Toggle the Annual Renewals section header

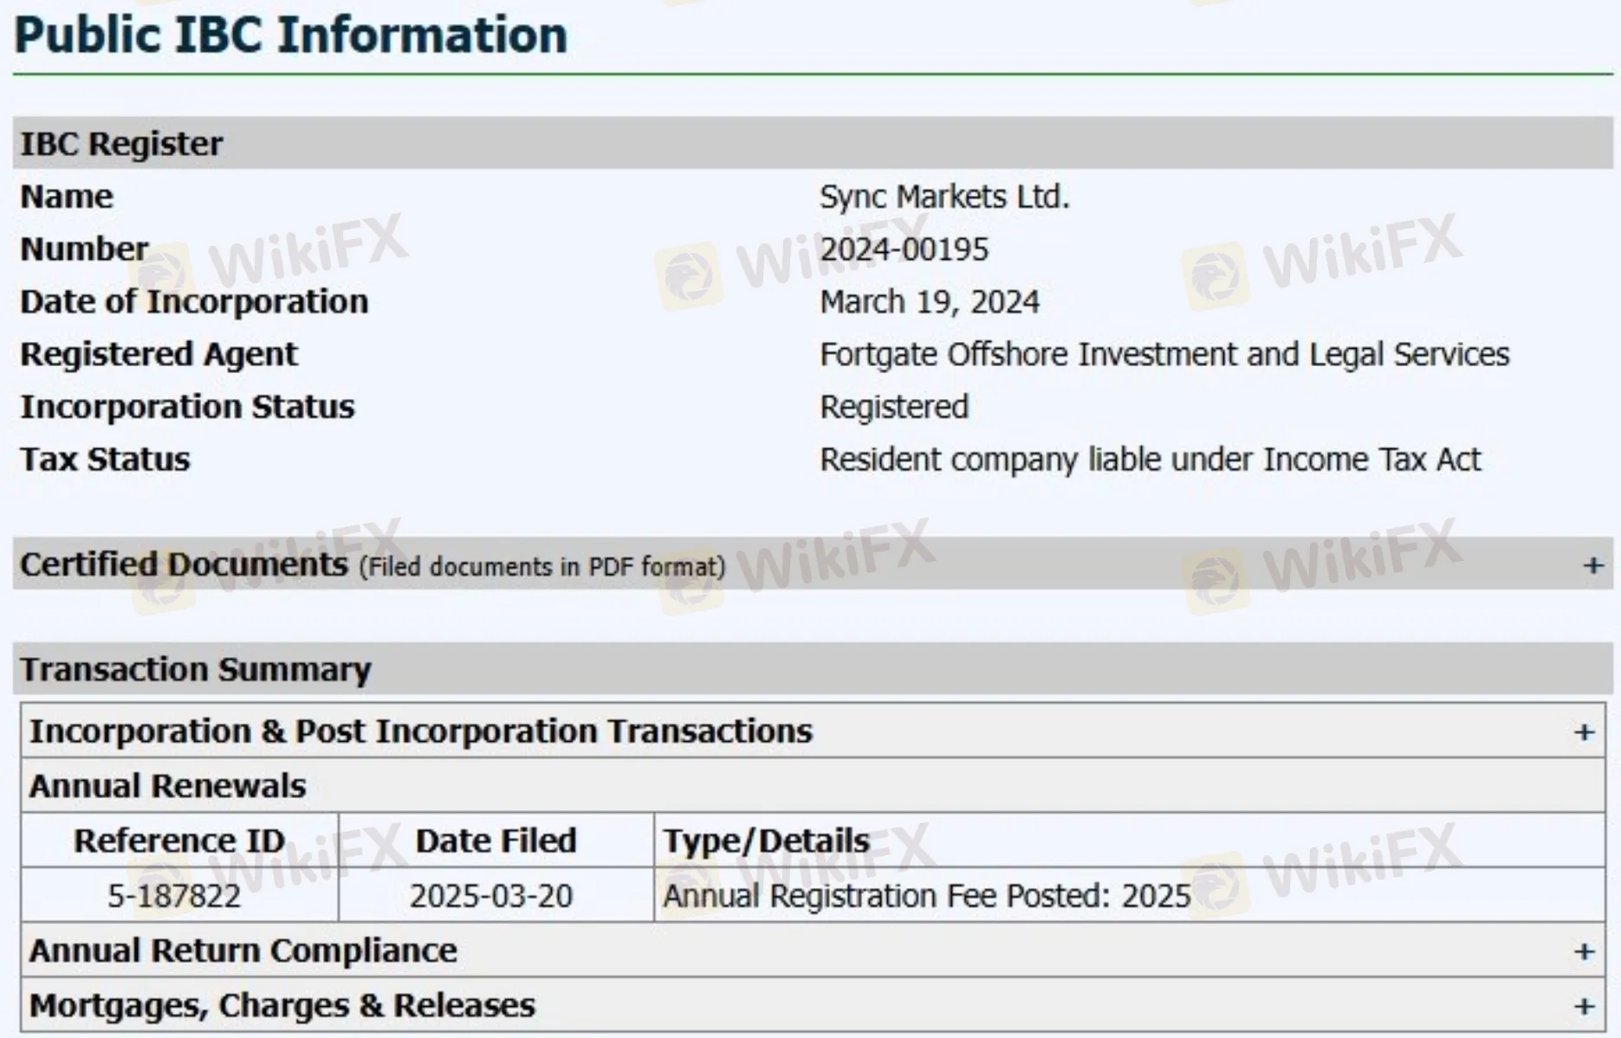167,786
